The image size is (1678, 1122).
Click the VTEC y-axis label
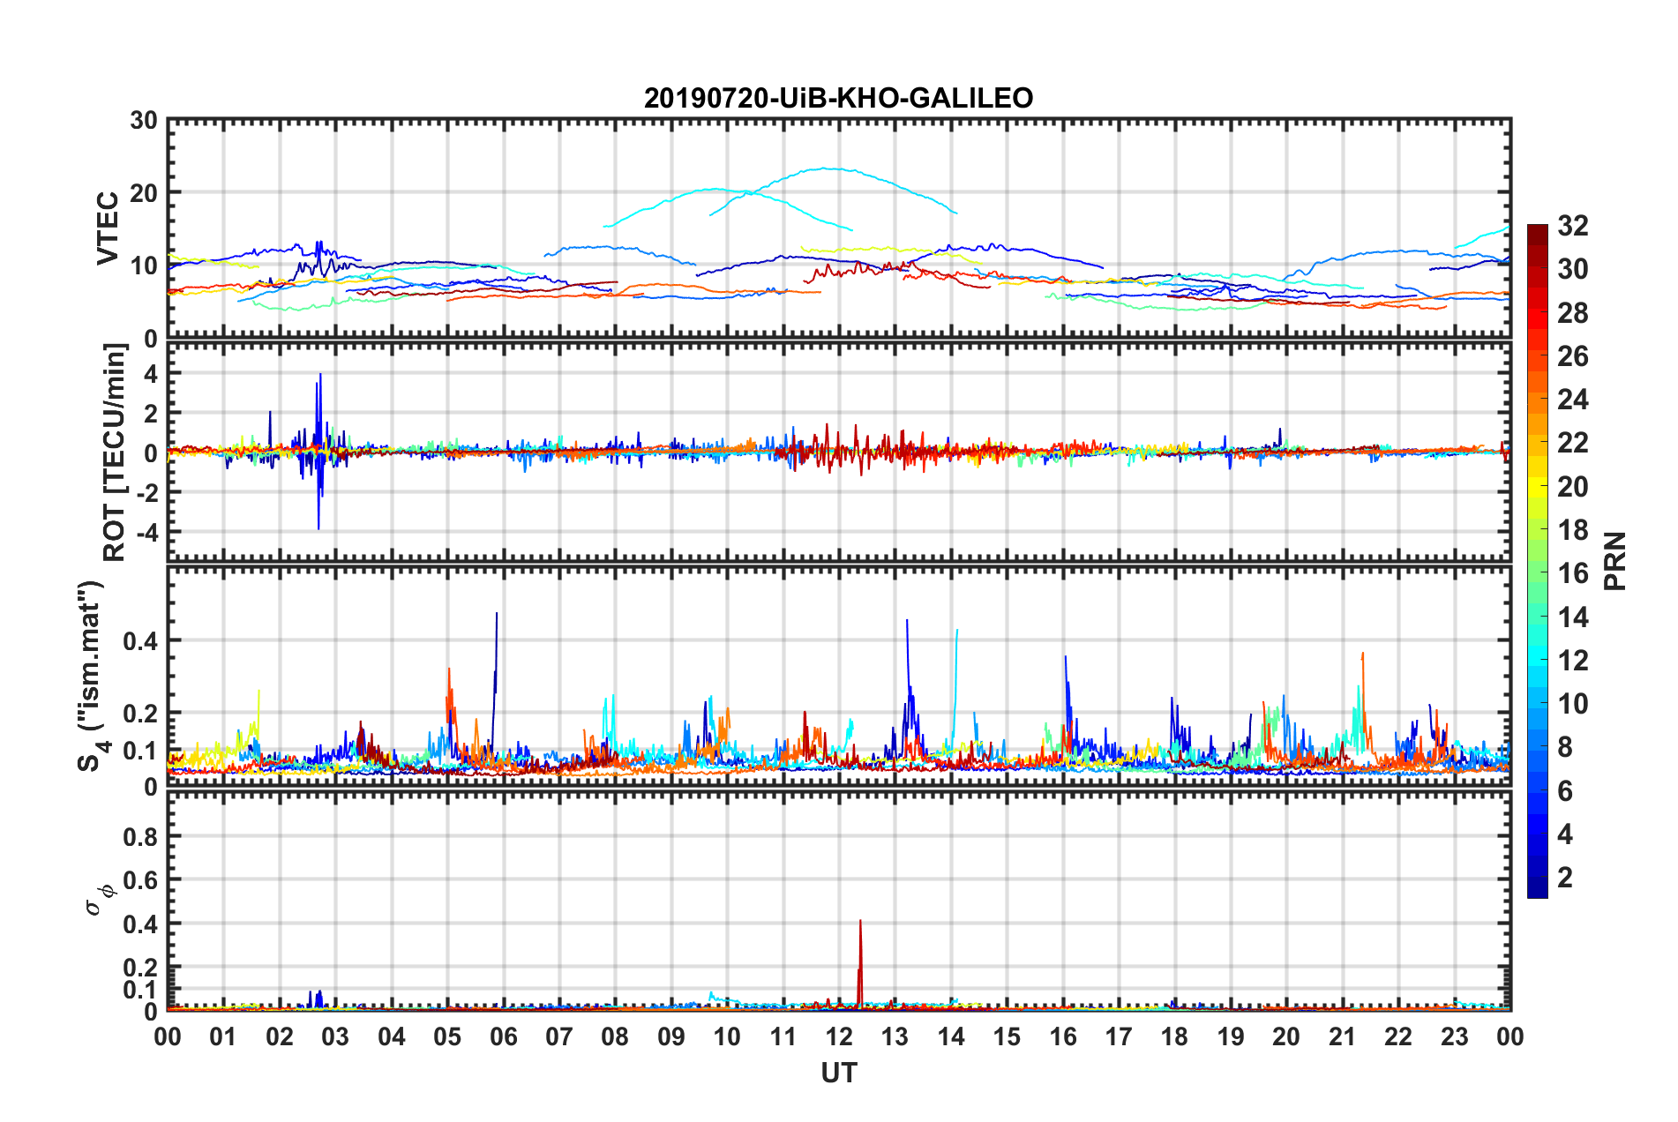tap(108, 228)
